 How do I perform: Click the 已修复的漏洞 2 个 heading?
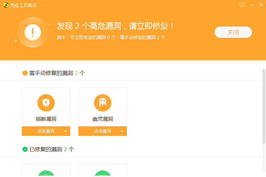tap(52, 149)
